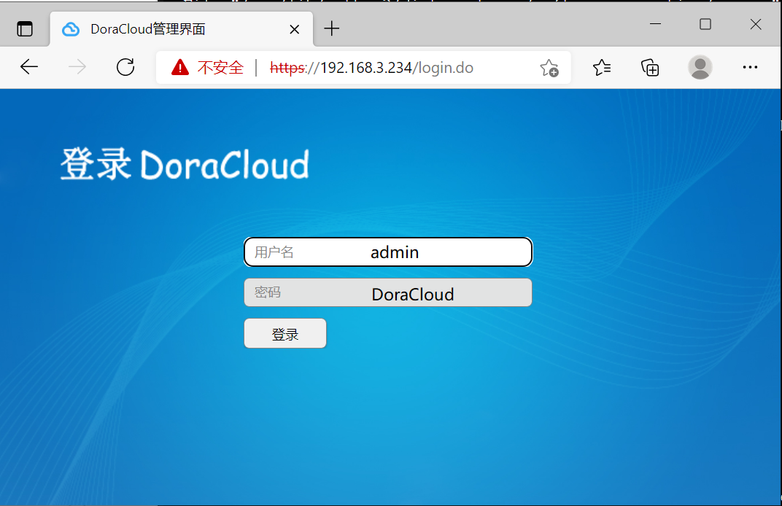Select the DoraCloud管理界面 tab
Viewport: 782px width, 506px height.
pyautogui.click(x=182, y=29)
